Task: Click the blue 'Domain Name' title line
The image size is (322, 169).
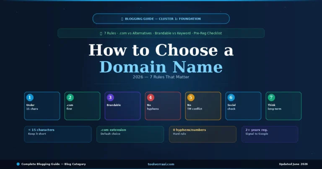Action: coord(161,67)
